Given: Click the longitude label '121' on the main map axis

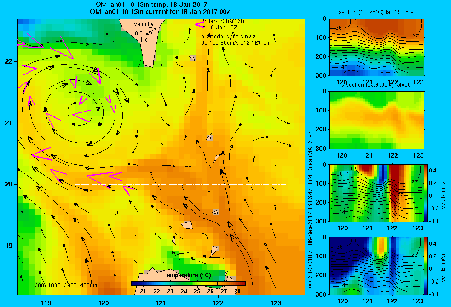Looking at the screenshot, I should (161, 302).
